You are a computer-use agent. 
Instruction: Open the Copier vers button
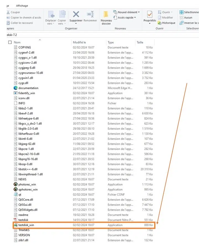(x=62, y=18)
